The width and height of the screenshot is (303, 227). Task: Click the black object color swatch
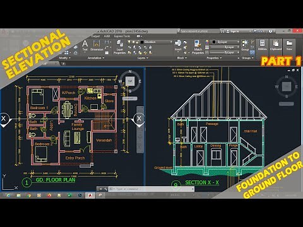pos(214,42)
